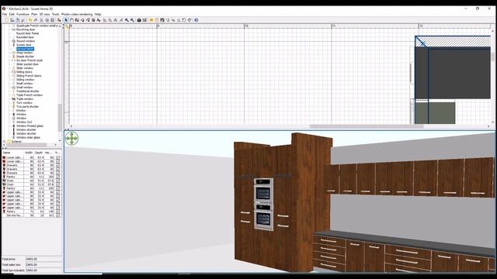Activate the Create polylines tool

point(88,20)
